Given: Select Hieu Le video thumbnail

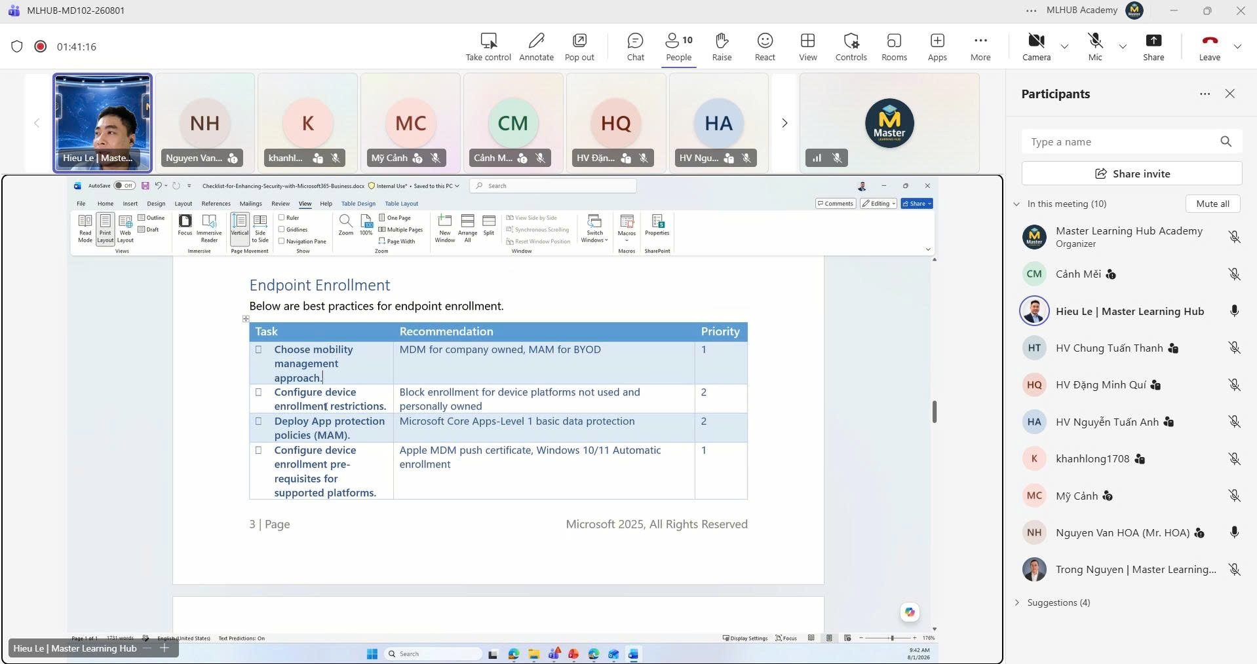Looking at the screenshot, I should pyautogui.click(x=102, y=123).
